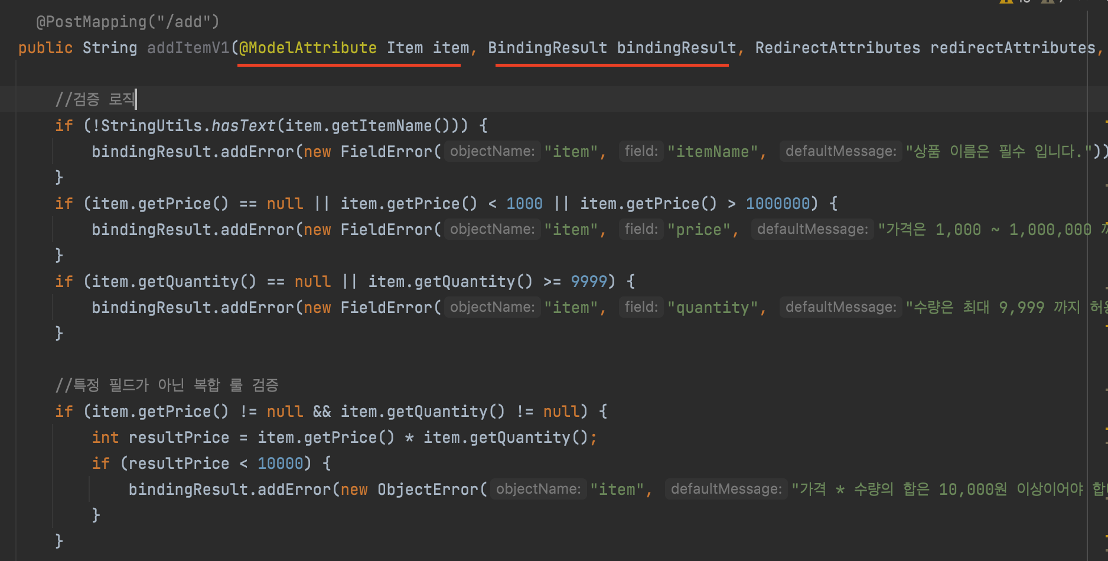
Task: Click the 1000 number literal
Action: (x=524, y=204)
